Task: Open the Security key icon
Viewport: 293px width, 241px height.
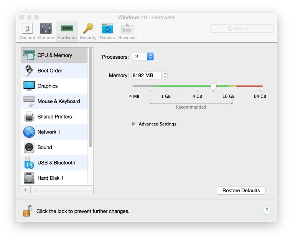Action: click(88, 28)
